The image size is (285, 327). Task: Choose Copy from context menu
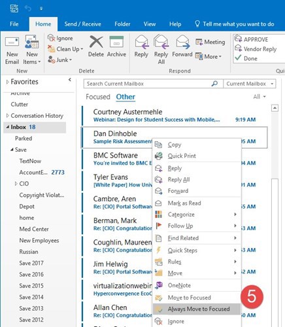click(x=197, y=145)
